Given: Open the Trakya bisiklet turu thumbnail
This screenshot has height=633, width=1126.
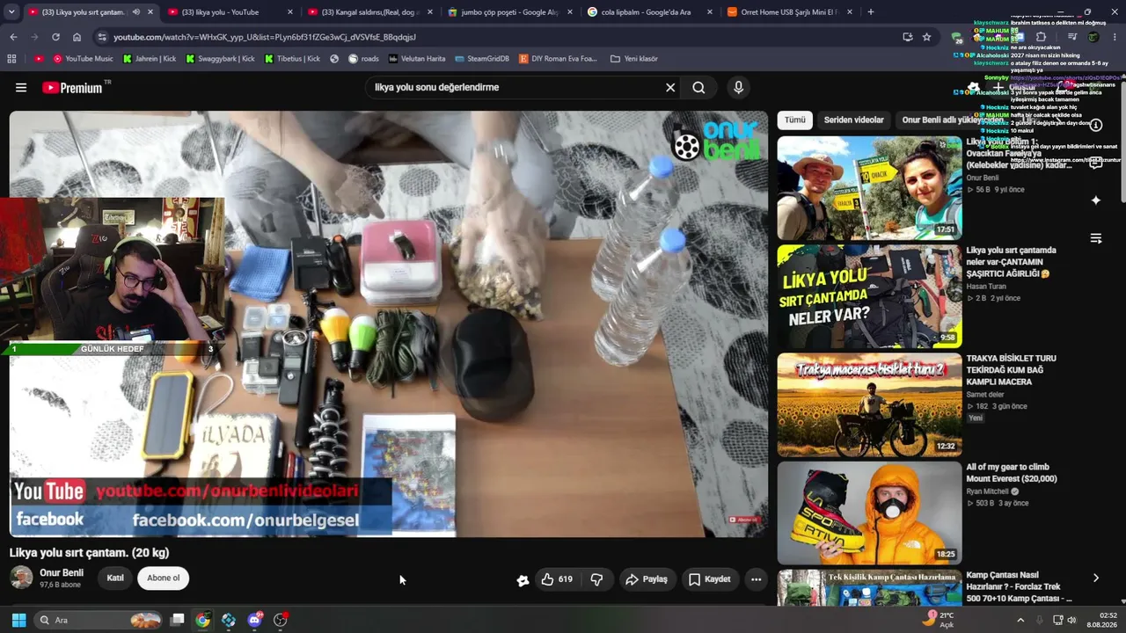Looking at the screenshot, I should coord(869,405).
